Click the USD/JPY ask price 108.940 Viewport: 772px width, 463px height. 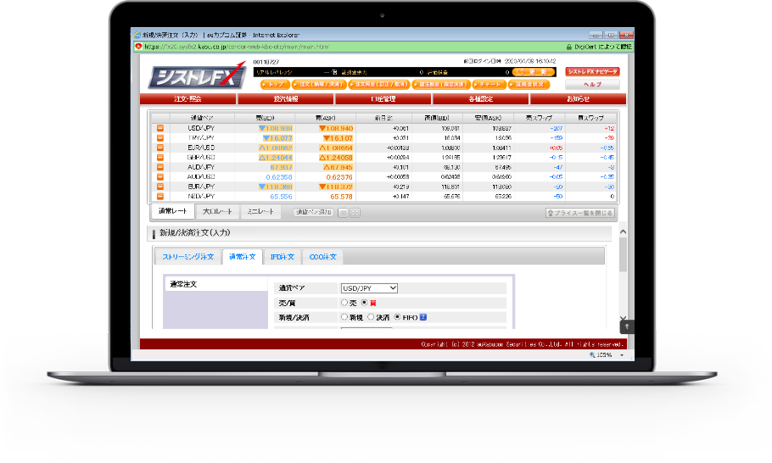coord(336,128)
